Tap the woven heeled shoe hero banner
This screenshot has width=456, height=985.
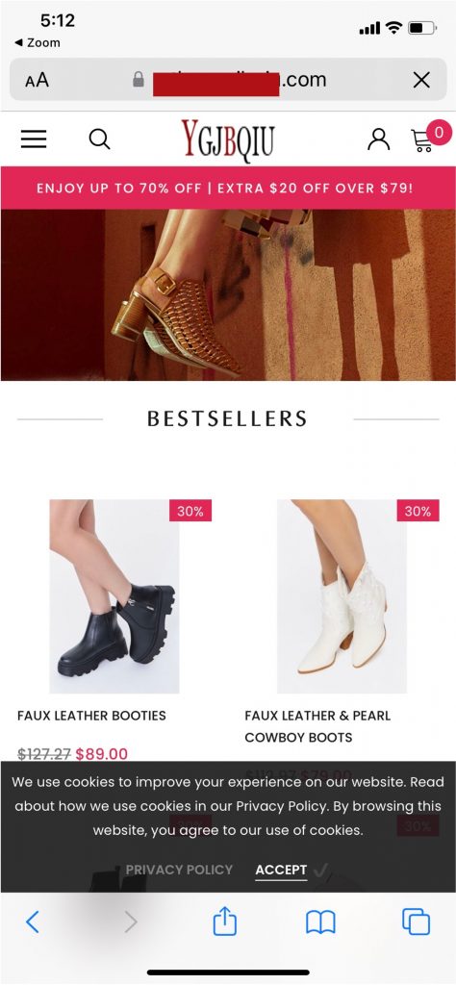tap(228, 295)
